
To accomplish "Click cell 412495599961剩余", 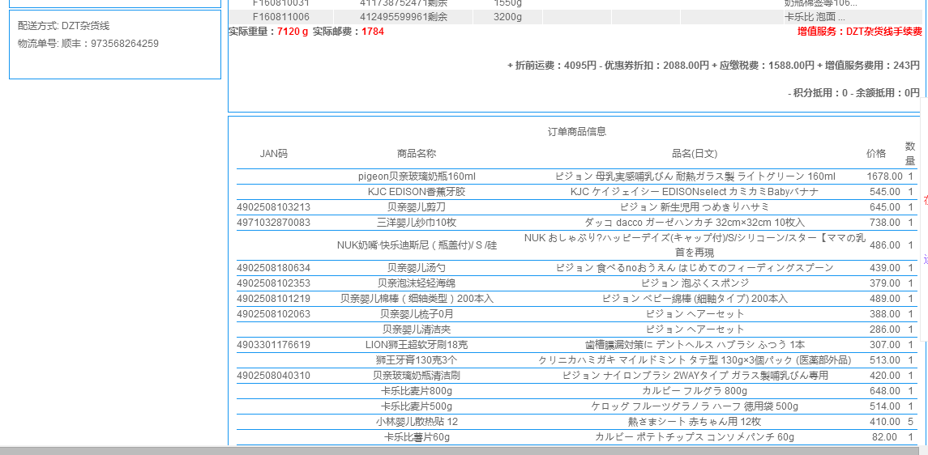I will (404, 17).
